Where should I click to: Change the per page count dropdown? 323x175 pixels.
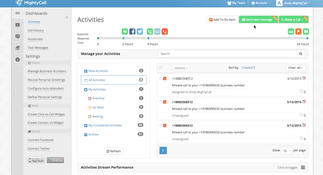(287, 150)
